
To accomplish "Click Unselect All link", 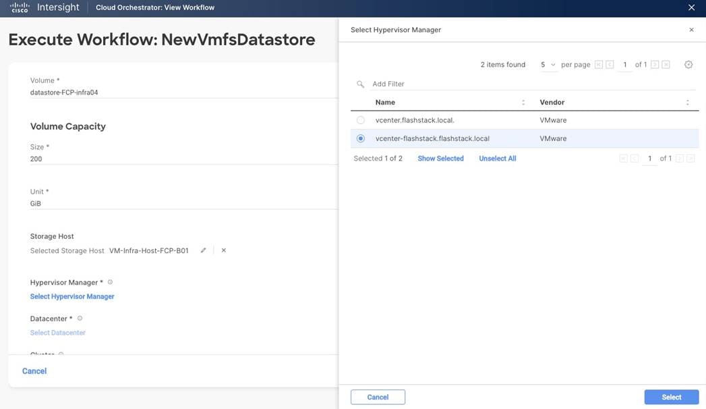I will coord(498,159).
